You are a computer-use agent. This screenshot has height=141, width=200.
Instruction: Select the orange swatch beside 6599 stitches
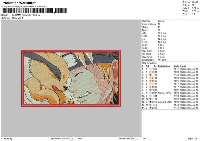click(151, 81)
